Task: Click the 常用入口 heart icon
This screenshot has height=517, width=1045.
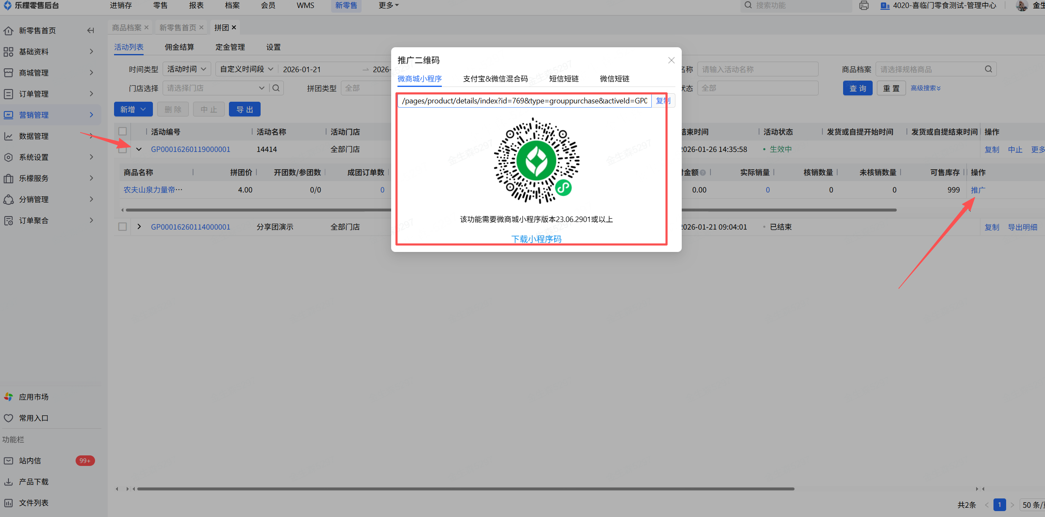Action: [8, 418]
